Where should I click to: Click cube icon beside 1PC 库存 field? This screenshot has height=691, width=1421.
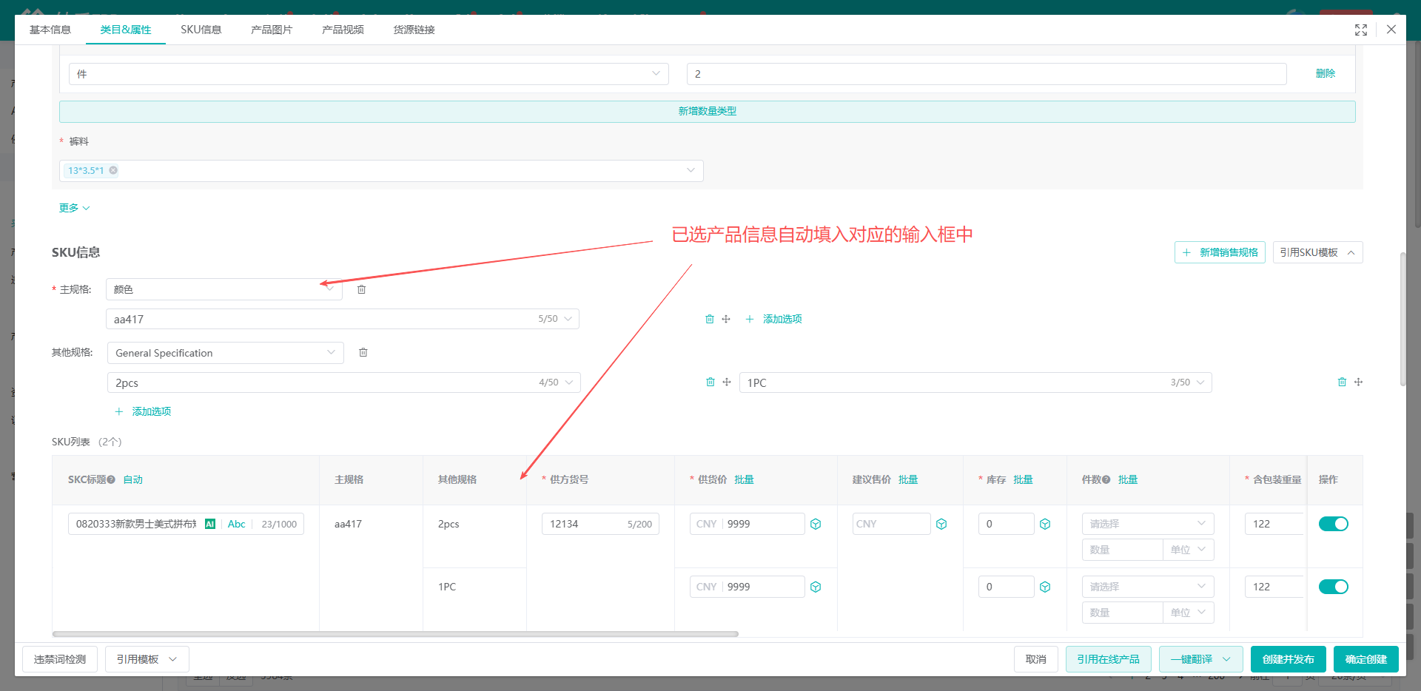click(x=1045, y=587)
